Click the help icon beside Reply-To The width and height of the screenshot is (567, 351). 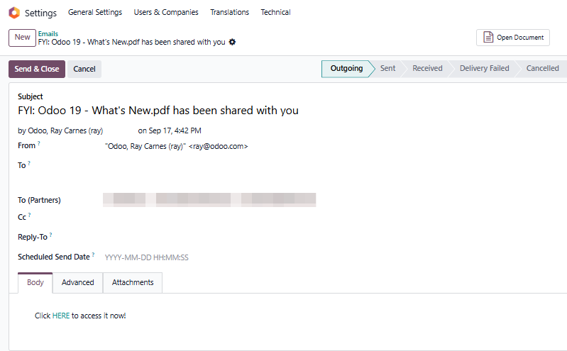51,235
